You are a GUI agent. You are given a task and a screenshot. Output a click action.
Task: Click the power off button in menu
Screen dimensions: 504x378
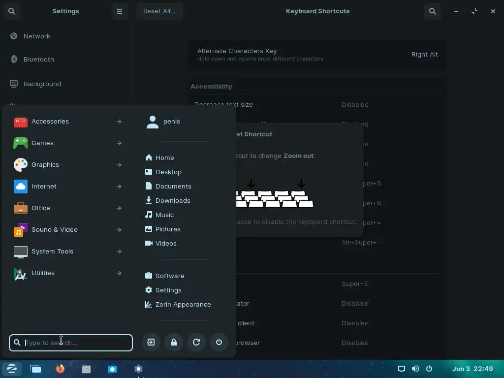pos(219,343)
